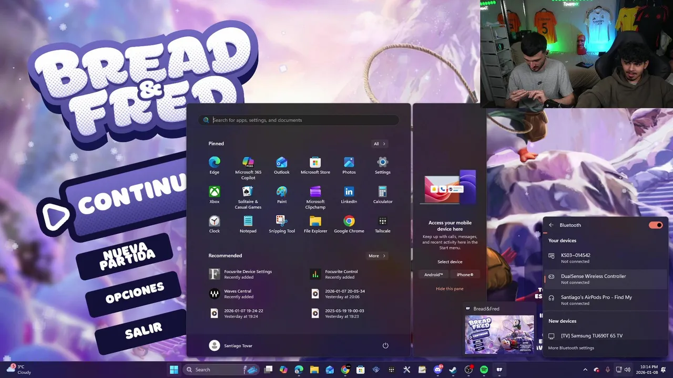Open the Photos app
This screenshot has height=378, width=673.
[349, 165]
